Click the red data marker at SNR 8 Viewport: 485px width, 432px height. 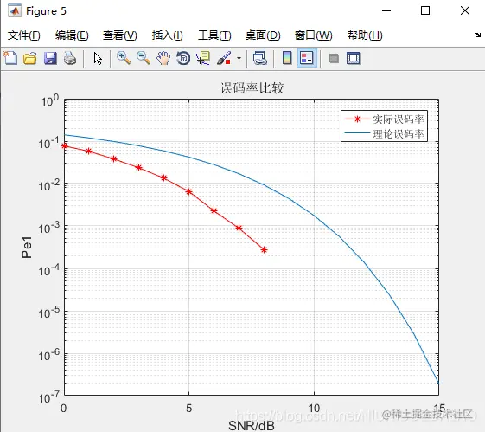(x=264, y=249)
